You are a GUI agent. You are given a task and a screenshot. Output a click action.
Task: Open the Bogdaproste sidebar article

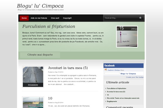112,102
